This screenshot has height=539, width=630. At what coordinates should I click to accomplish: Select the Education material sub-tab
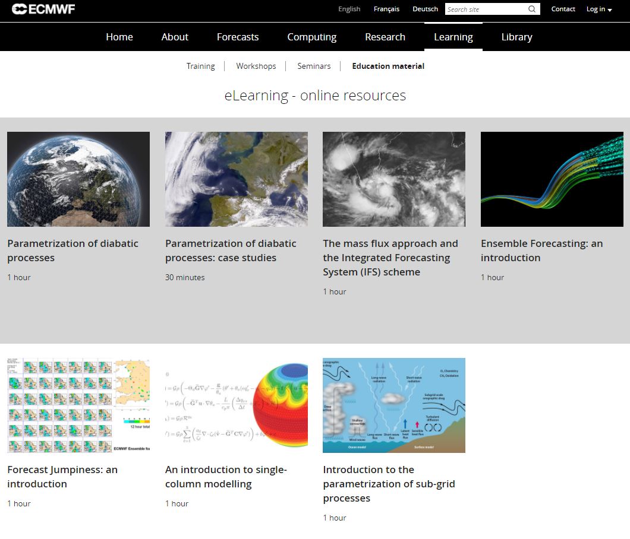coord(388,66)
